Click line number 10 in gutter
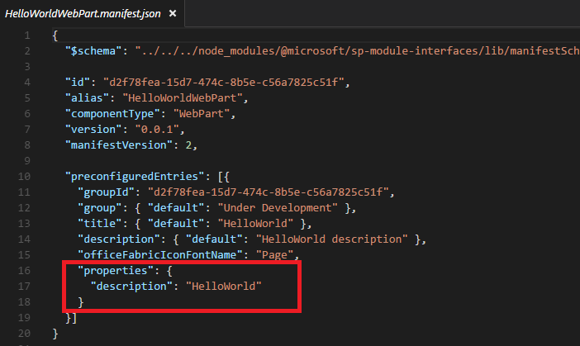The width and height of the screenshot is (580, 346). [x=24, y=177]
